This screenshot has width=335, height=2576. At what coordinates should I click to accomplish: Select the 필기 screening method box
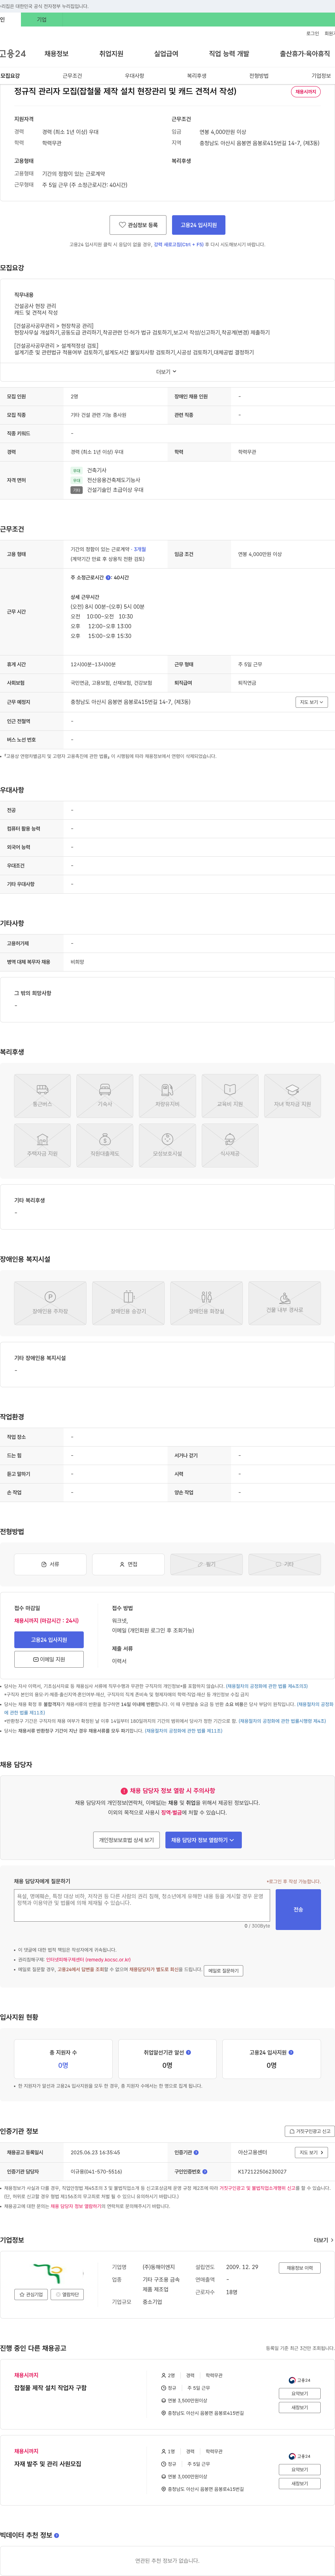(206, 1564)
